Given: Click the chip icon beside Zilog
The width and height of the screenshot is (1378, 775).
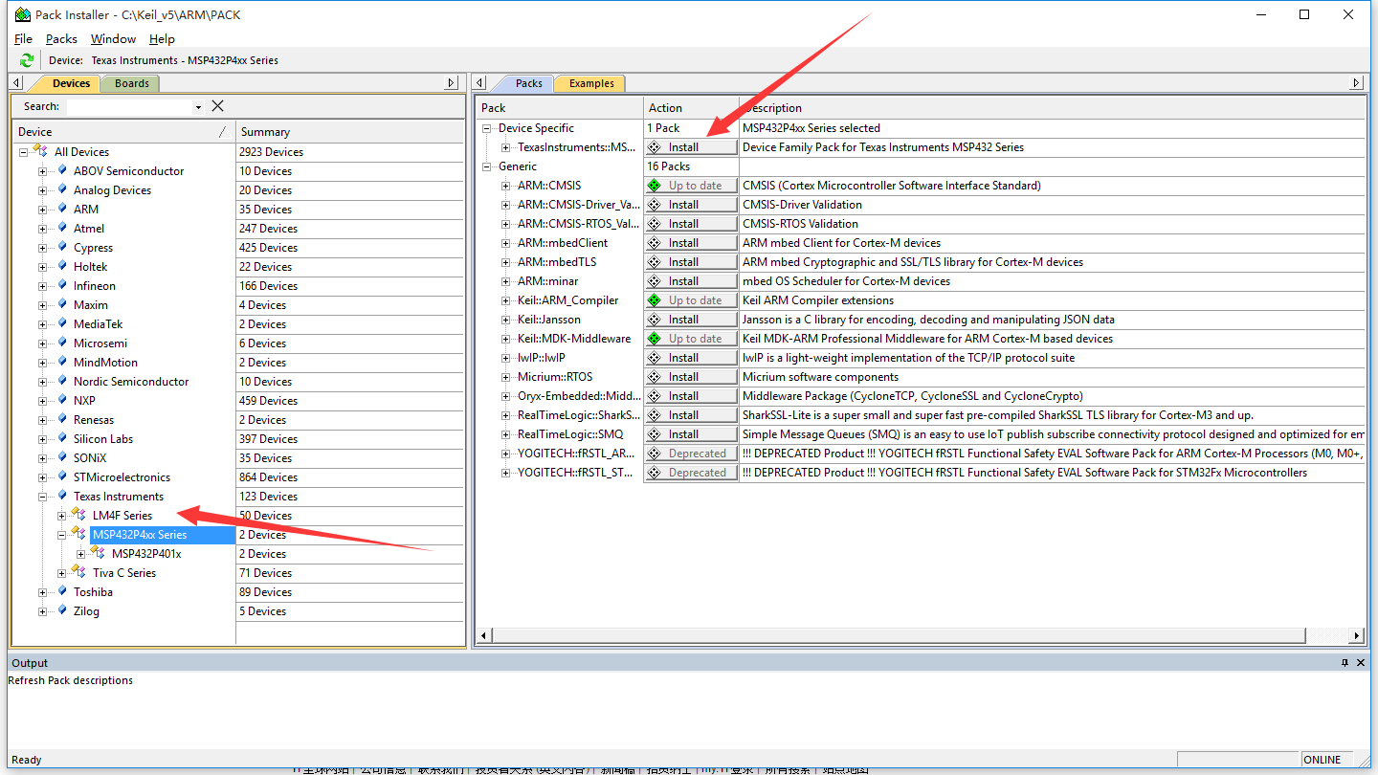Looking at the screenshot, I should 62,610.
